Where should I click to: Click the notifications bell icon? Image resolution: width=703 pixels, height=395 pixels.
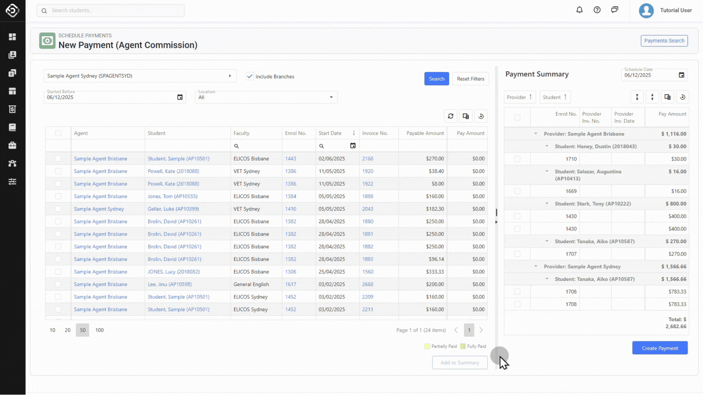click(x=579, y=10)
